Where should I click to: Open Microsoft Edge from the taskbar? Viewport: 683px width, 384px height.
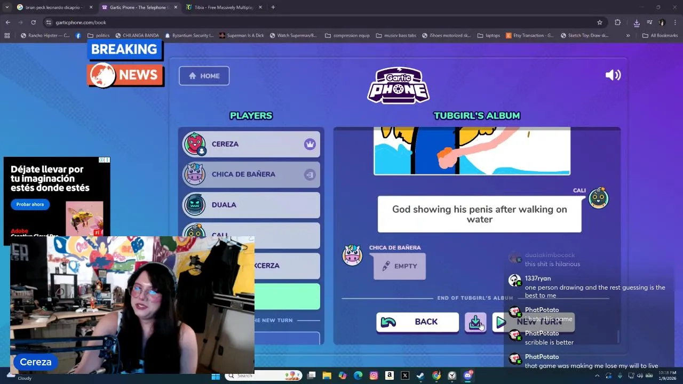click(358, 376)
